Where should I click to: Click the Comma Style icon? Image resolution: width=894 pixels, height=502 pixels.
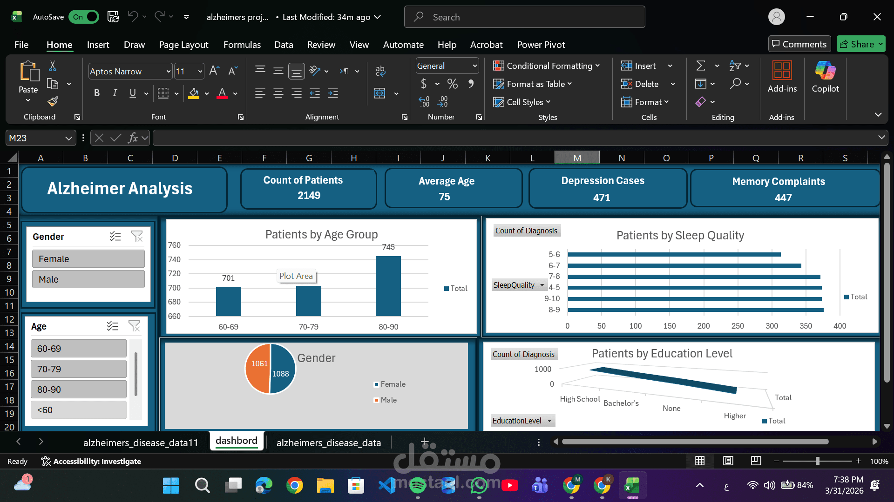[471, 84]
